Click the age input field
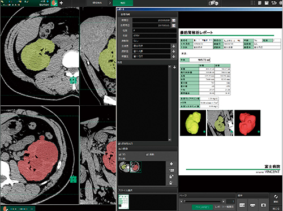The height and width of the screenshot is (211, 283). click(155, 36)
